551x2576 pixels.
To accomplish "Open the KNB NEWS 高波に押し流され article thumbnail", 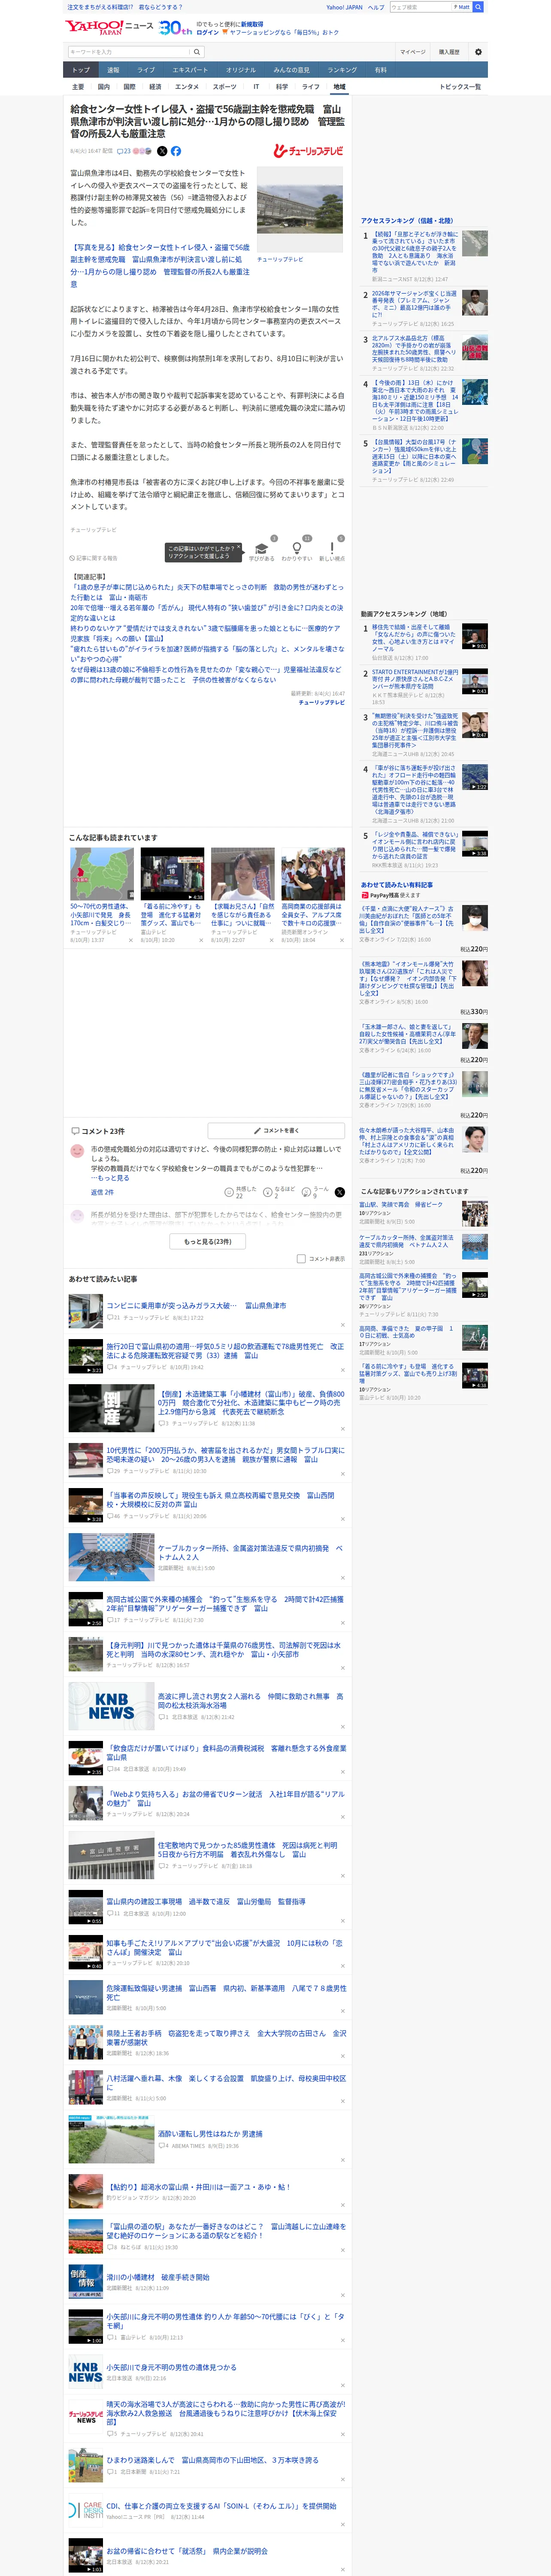I will (111, 1706).
